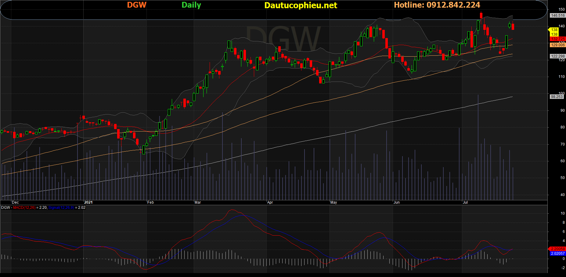Select the blue Signal(12,26,9) indicator label
This screenshot has height=277, width=566.
point(61,208)
